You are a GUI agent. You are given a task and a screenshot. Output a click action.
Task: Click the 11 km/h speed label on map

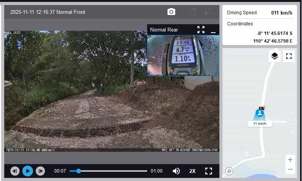(260, 124)
